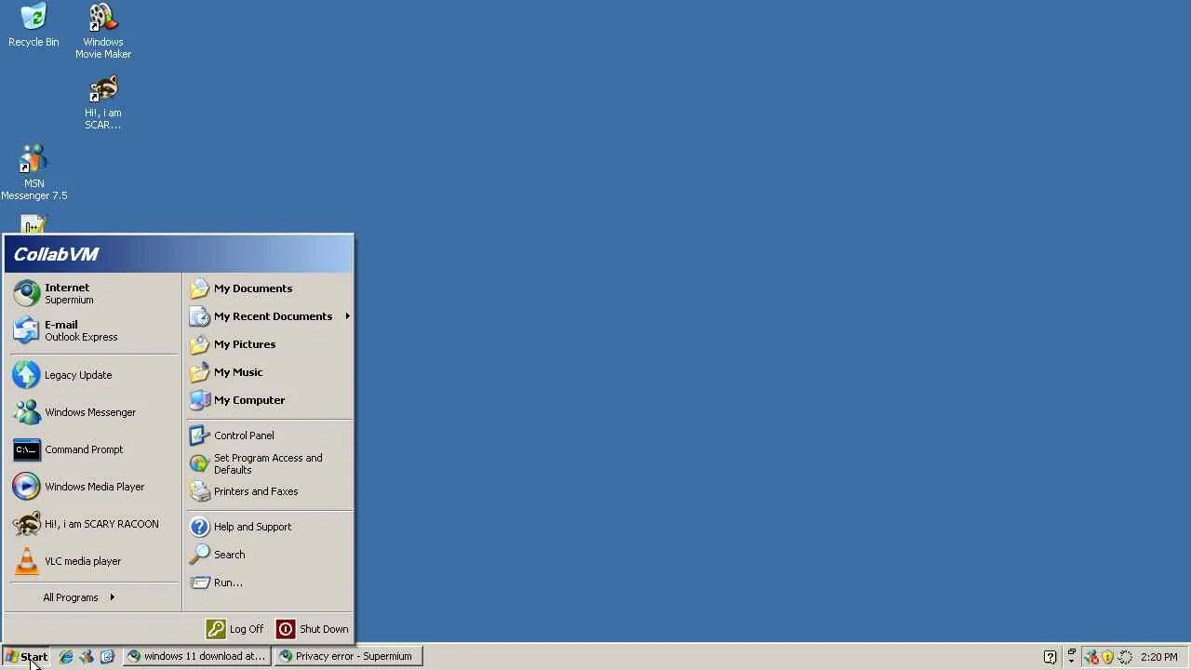Launch Internet Supermium from Start menu

[x=94, y=293]
